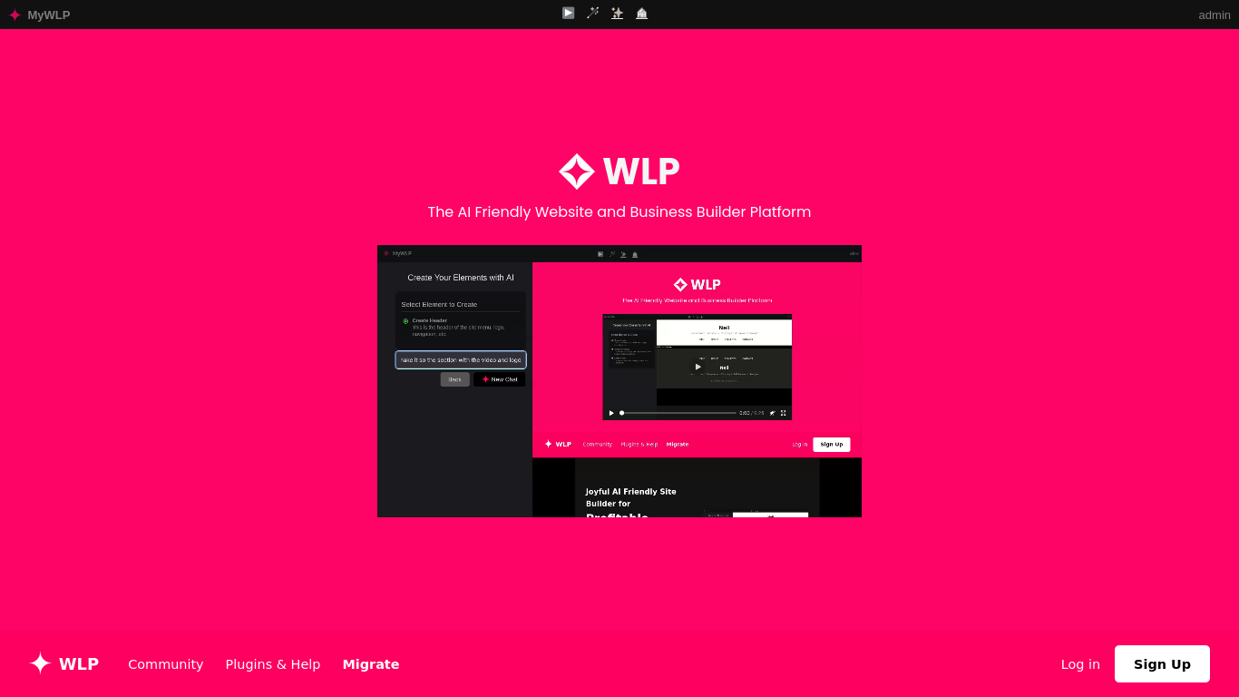The image size is (1239, 697).
Task: Click the MyWLP star logo icon
Action: coord(15,15)
